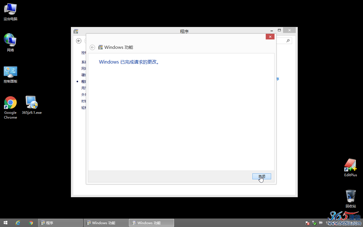
Task: Select the Google Chrome desktop shortcut
Action: coord(10,108)
